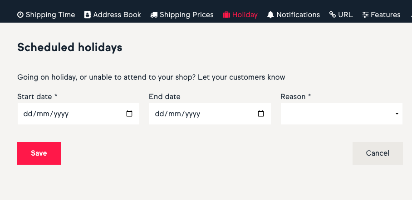The image size is (412, 200).
Task: Save the scheduled holiday
Action: click(39, 153)
